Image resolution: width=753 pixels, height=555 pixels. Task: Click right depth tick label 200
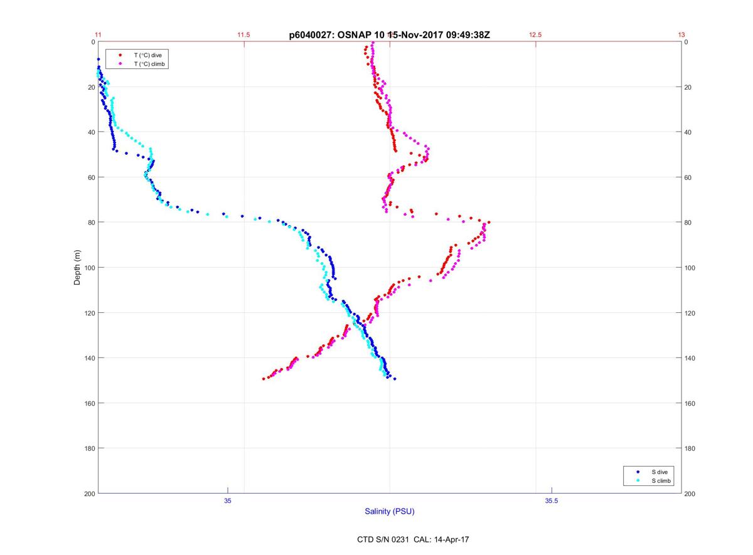tap(691, 494)
